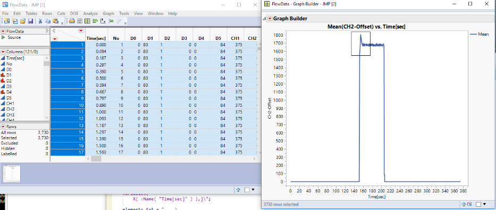The height and width of the screenshot is (210, 496).
Task: Open the File menu
Action: click(x=5, y=14)
